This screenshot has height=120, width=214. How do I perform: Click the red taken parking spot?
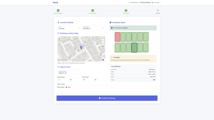117,37
